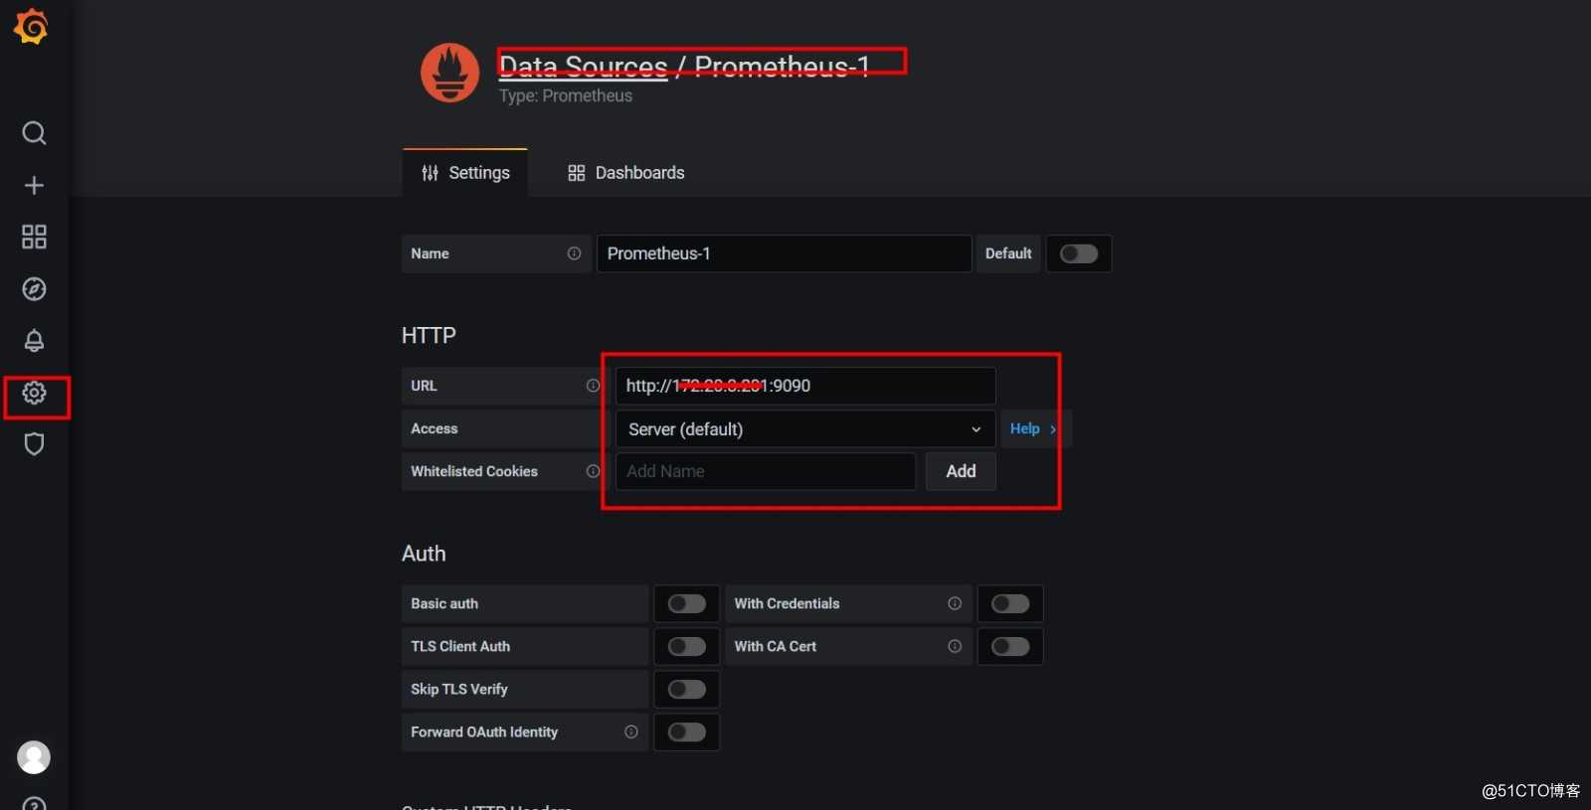Image resolution: width=1591 pixels, height=810 pixels.
Task: Open the Server Admin shield icon
Action: (34, 444)
